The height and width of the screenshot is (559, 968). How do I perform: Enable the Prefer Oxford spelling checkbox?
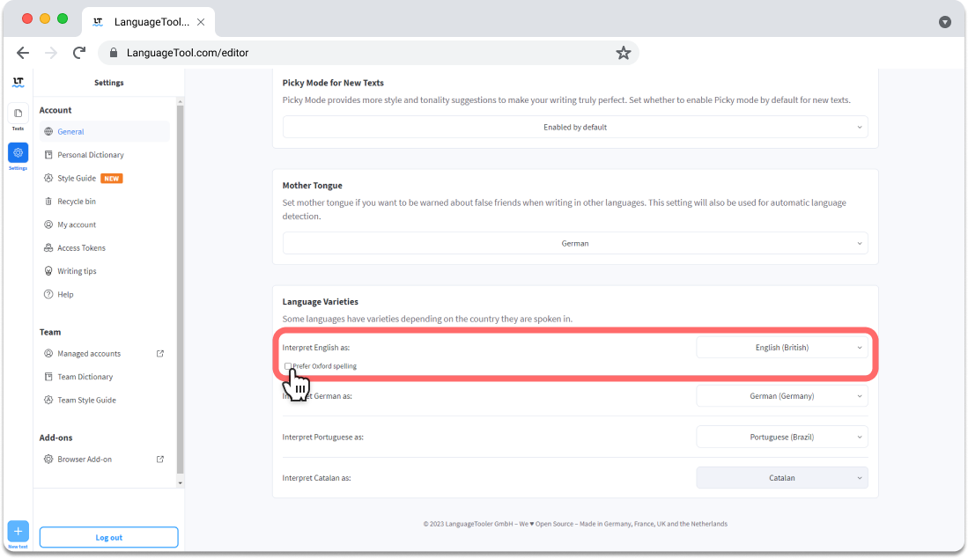click(288, 366)
